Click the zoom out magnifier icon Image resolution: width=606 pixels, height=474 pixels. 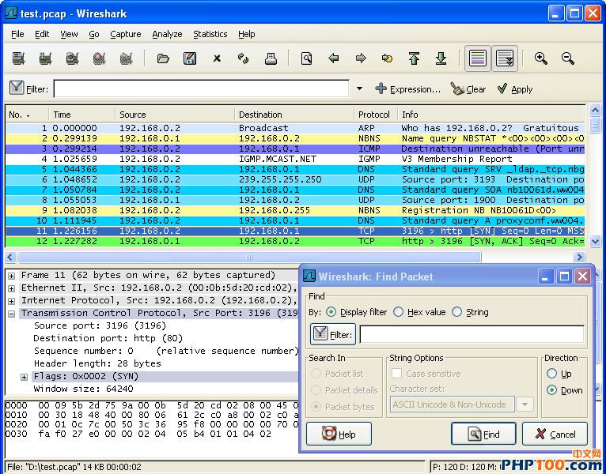(568, 58)
